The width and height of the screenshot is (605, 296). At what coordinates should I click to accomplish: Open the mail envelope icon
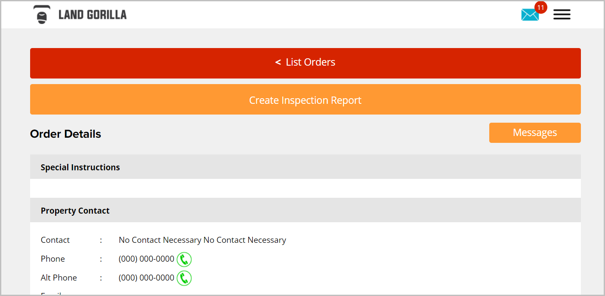(530, 15)
